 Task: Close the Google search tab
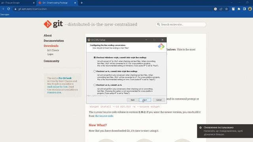point(34,3)
